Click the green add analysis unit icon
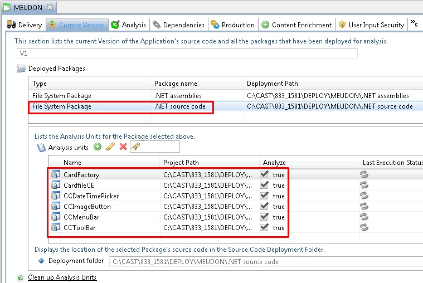This screenshot has width=423, height=283. [98, 147]
